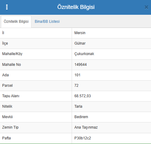Viewport: 151px width, 144px height.
Task: Click the İlçe row label
Action: (5, 43)
